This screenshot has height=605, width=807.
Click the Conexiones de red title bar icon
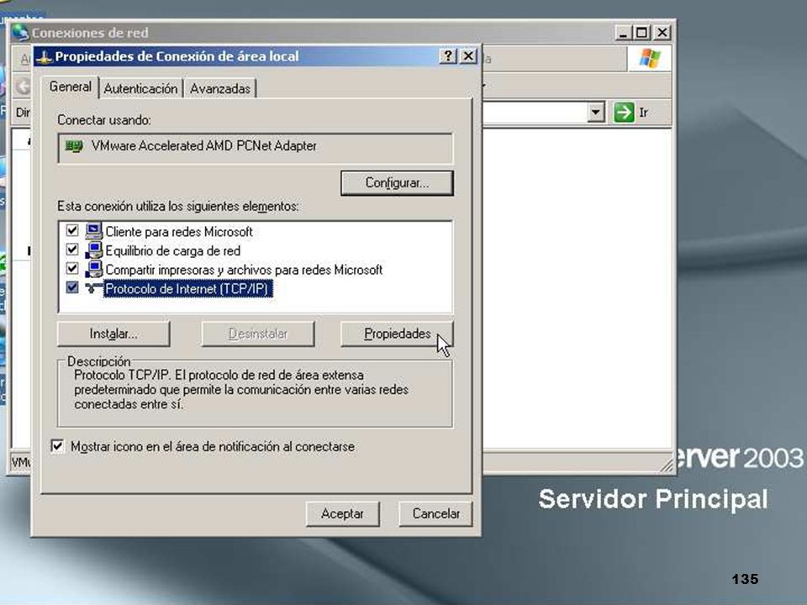point(20,32)
